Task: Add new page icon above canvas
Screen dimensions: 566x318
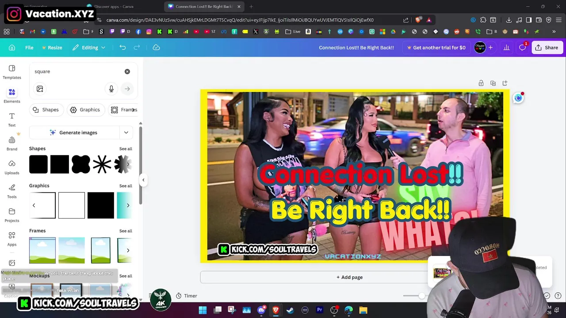Action: (505, 83)
